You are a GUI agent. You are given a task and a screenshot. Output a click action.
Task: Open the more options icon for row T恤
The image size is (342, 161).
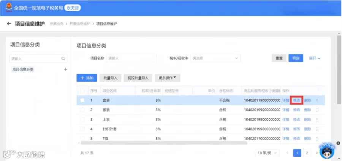(x=317, y=138)
